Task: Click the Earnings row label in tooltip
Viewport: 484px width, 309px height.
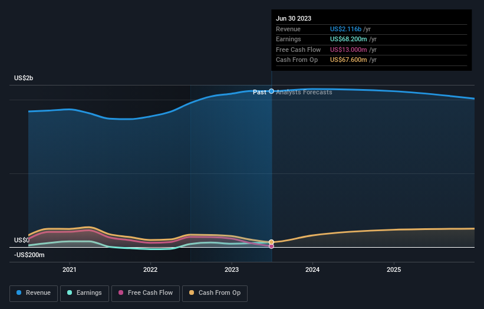Action: pos(288,39)
